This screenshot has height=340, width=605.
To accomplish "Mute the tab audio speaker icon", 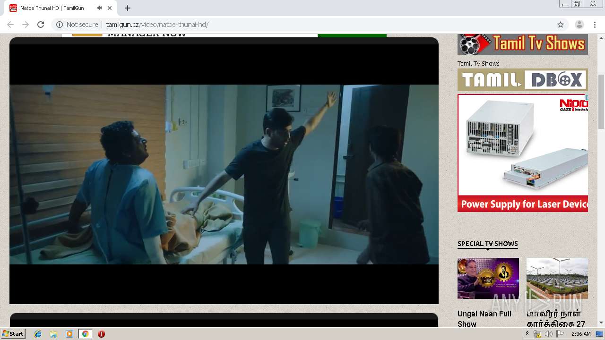I will pos(99,8).
